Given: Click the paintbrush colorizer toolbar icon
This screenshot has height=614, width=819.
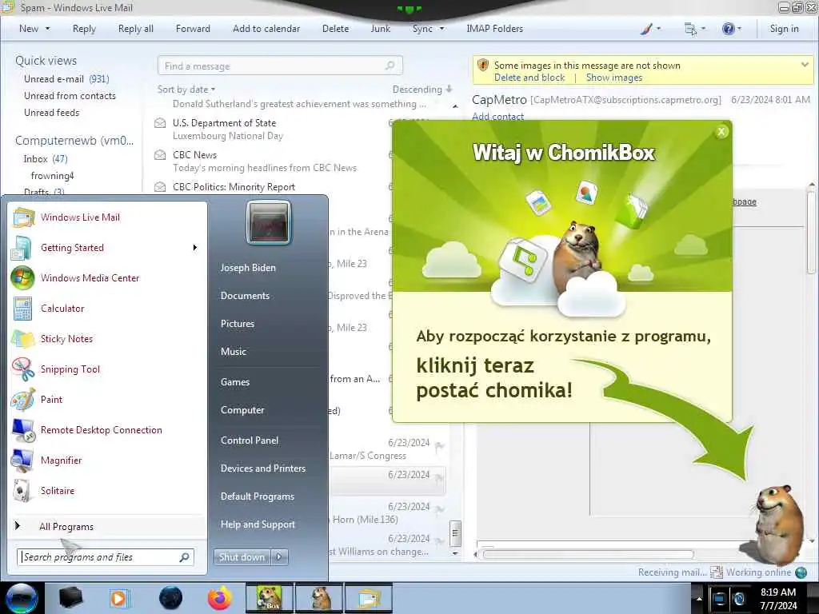Looking at the screenshot, I should click(x=646, y=29).
